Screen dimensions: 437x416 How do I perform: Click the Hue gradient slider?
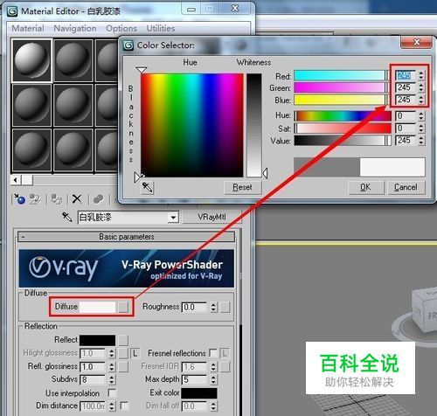tap(343, 115)
